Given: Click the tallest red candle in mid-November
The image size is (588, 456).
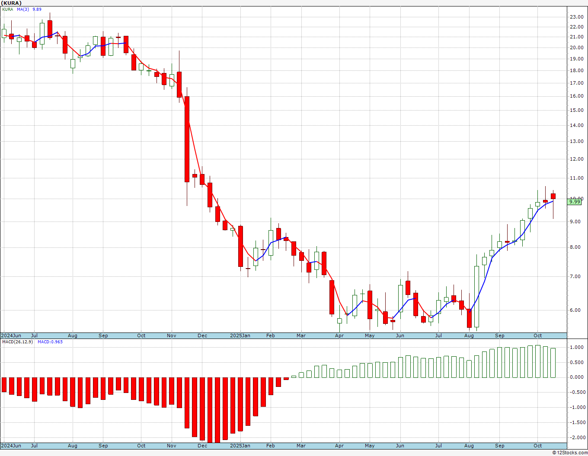Looking at the screenshot, I should [x=187, y=139].
